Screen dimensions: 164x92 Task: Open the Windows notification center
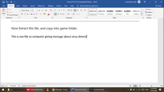pyautogui.click(x=160, y=90)
